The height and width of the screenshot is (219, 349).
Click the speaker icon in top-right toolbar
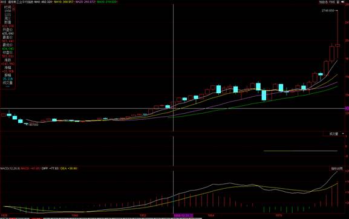(x=343, y=2)
